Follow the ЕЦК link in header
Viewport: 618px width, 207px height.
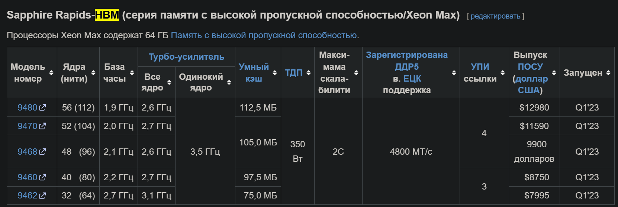[412, 79]
